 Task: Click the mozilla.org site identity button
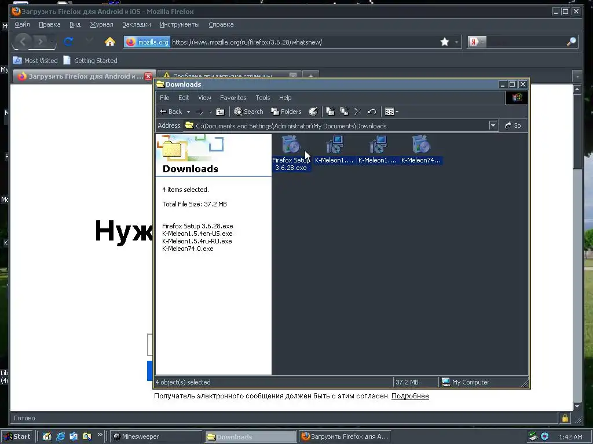click(147, 42)
